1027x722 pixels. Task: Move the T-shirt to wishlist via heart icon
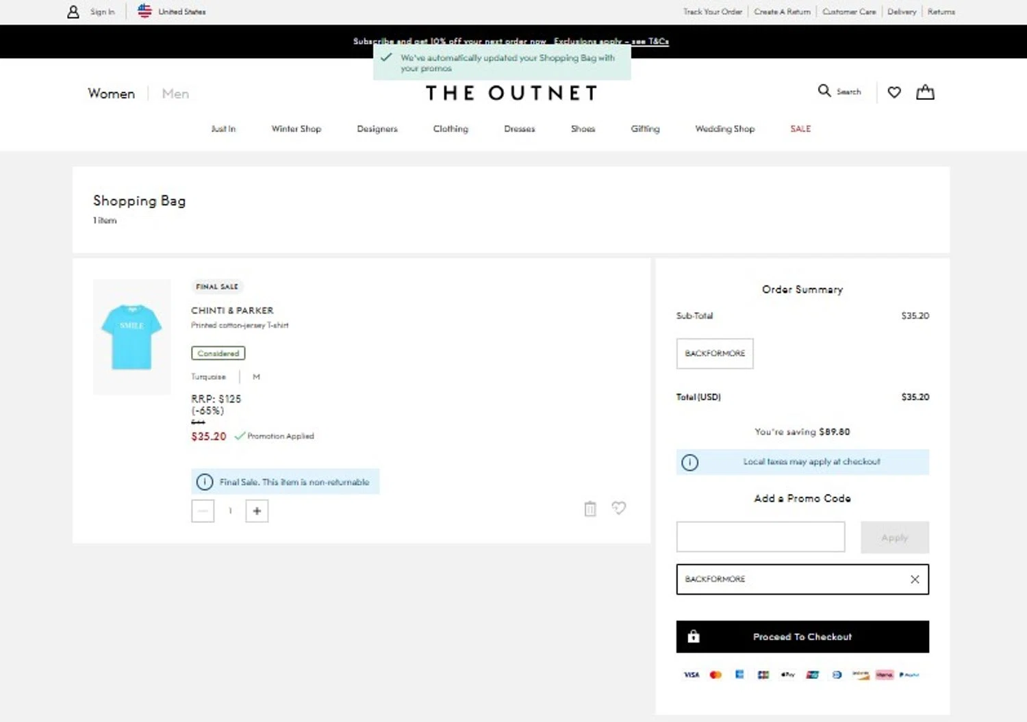click(x=618, y=508)
